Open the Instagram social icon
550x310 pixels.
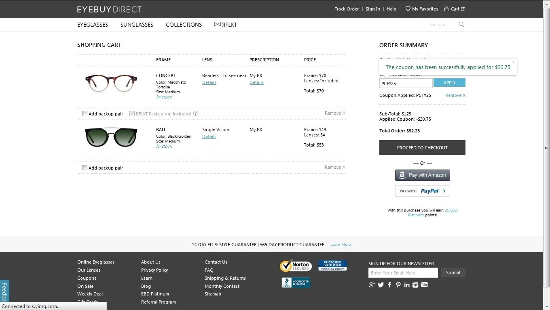[415, 285]
